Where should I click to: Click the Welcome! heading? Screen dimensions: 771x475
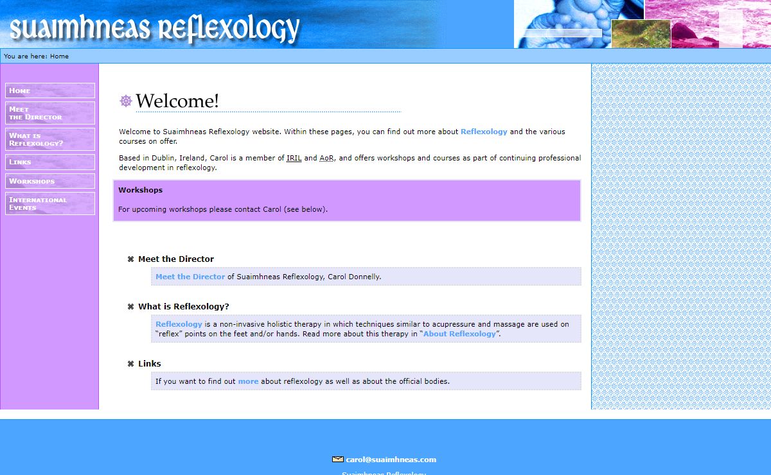(177, 101)
